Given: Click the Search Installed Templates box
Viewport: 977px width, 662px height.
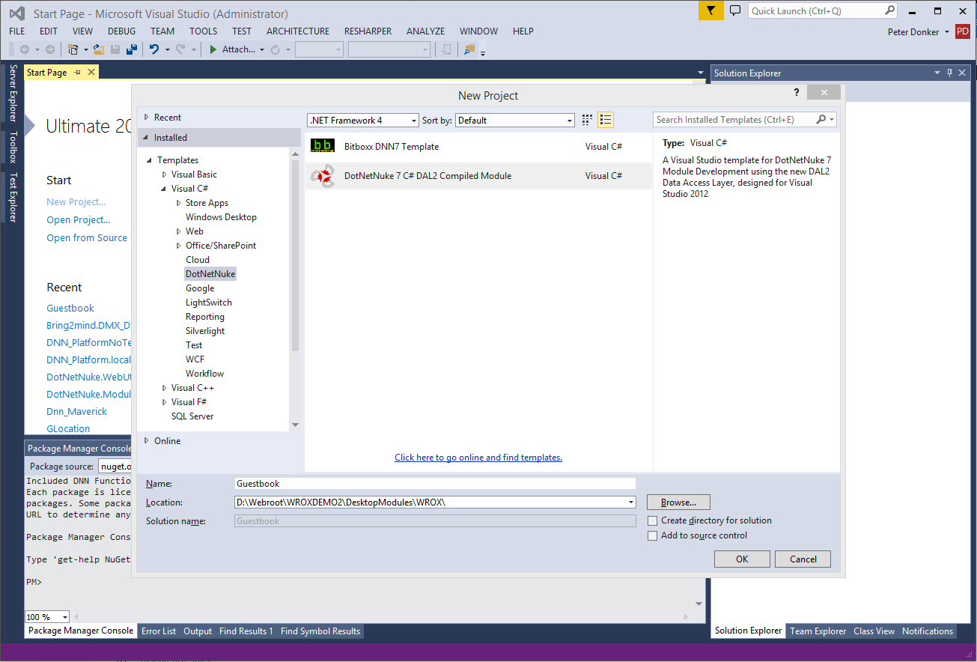Looking at the screenshot, I should click(x=734, y=120).
